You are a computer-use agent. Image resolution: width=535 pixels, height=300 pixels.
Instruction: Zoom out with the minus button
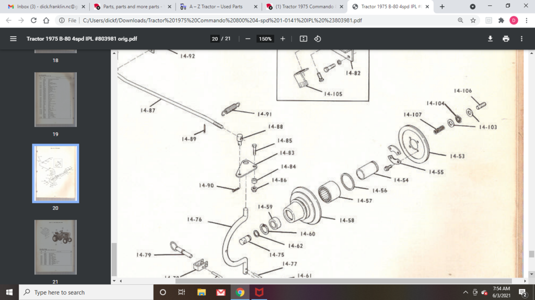tap(248, 39)
